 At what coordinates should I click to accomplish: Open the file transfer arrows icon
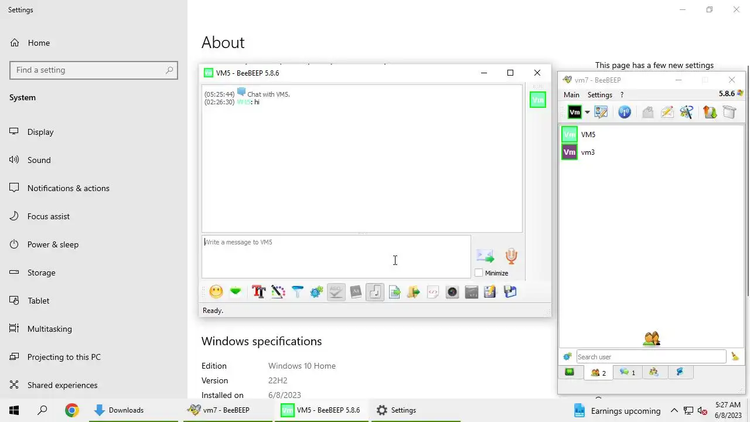710,112
